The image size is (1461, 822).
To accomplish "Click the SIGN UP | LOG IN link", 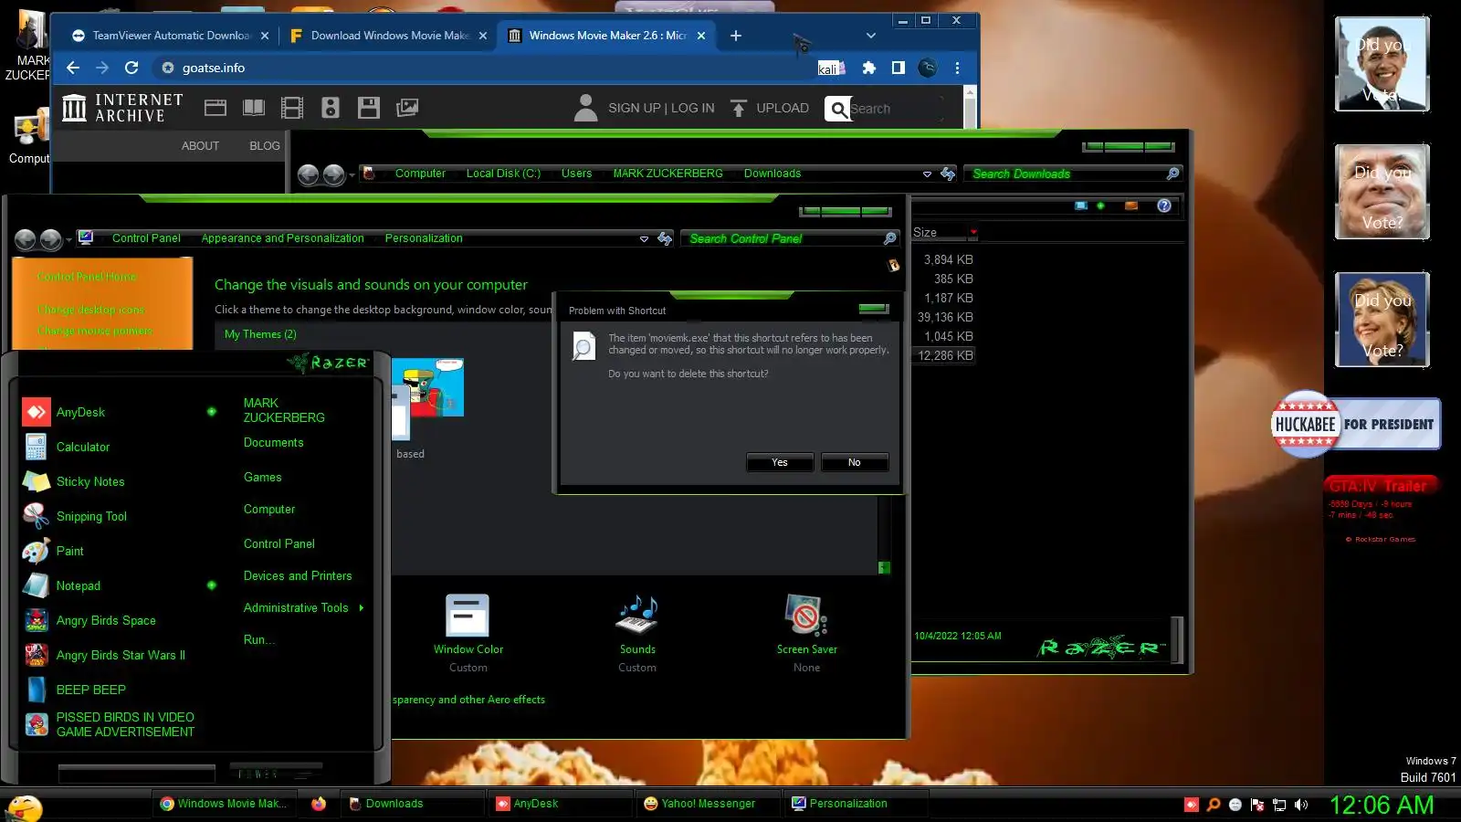I will tap(661, 108).
